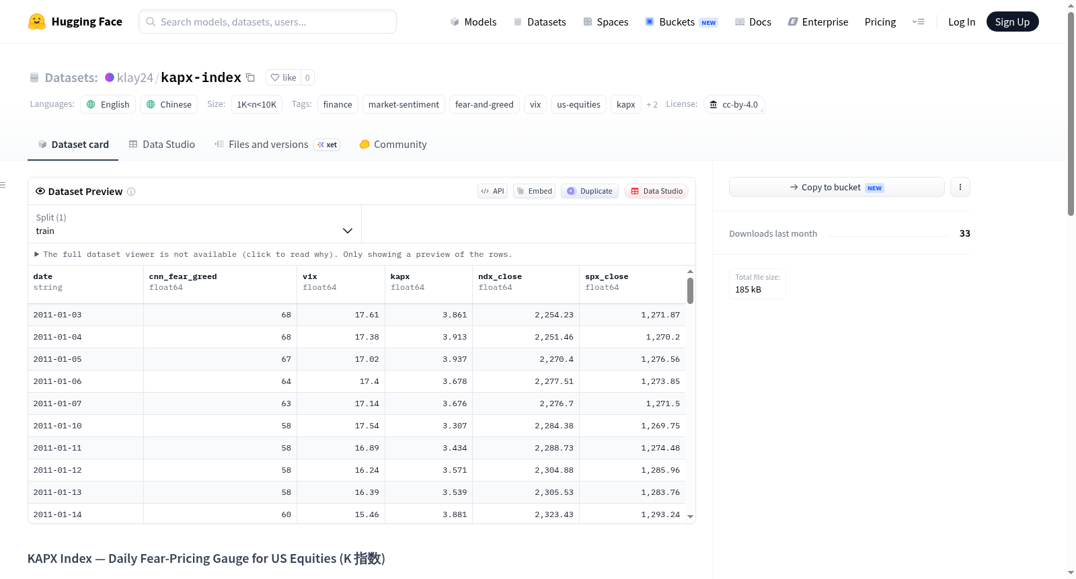Click the Datasets: breadcrumb label
This screenshot has width=1076, height=579.
[x=71, y=77]
